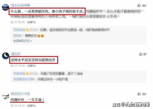Open the third commenter's avatar
The image size is (153, 109).
pyautogui.click(x=6, y=96)
